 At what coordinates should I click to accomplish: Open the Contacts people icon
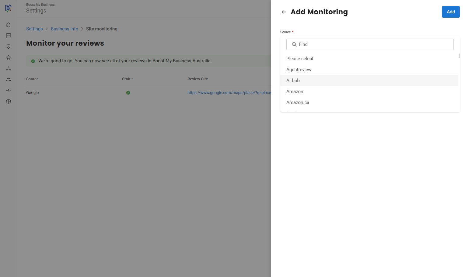click(x=9, y=79)
